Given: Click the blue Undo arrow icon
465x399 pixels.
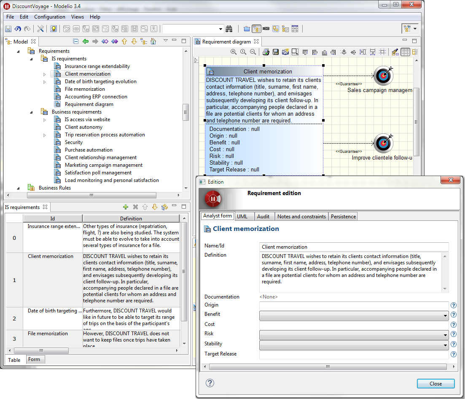Looking at the screenshot, I should pos(18,29).
